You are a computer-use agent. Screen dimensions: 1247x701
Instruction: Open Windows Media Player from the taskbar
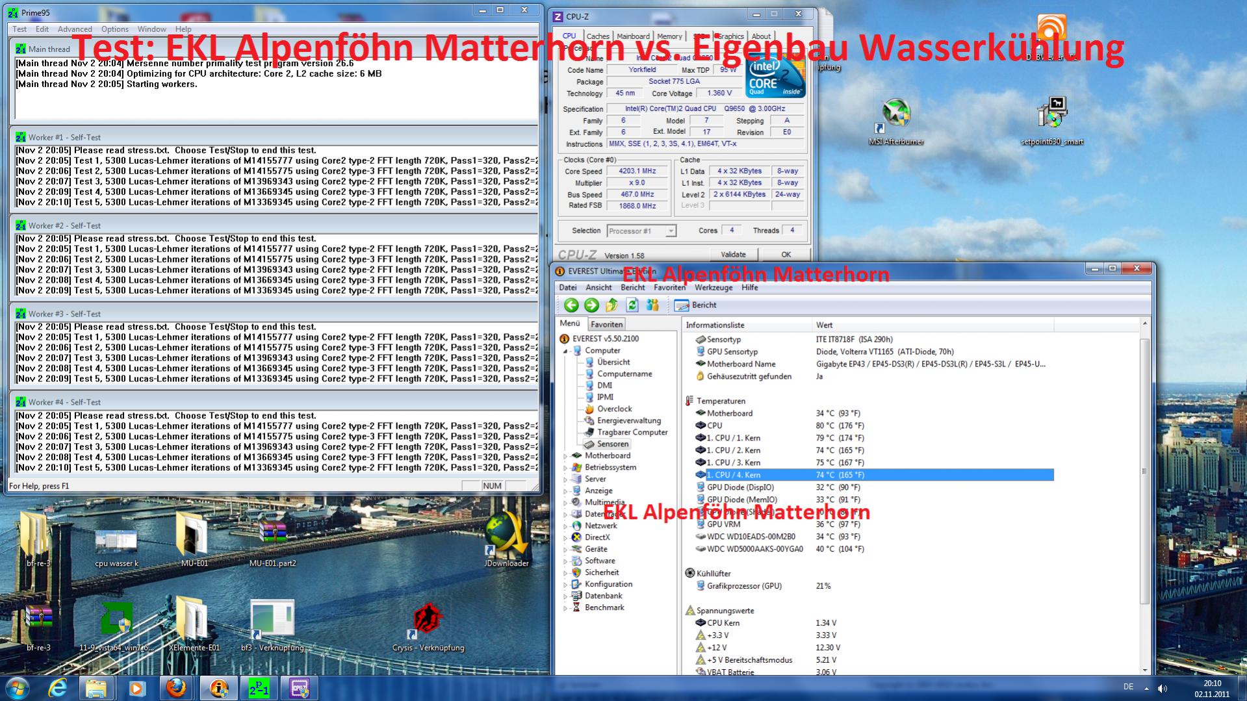click(x=136, y=688)
